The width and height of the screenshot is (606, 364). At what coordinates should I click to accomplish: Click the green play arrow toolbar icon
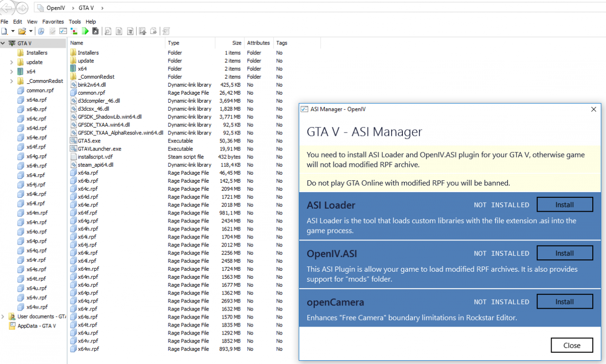click(x=85, y=31)
